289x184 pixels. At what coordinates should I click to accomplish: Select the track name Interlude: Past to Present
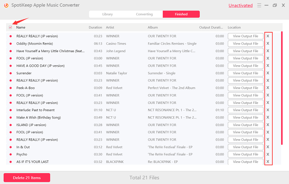coord(35,110)
